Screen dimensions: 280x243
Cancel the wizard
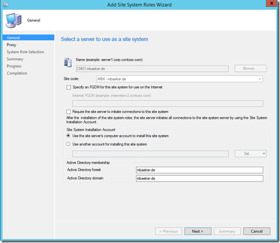pos(257,231)
